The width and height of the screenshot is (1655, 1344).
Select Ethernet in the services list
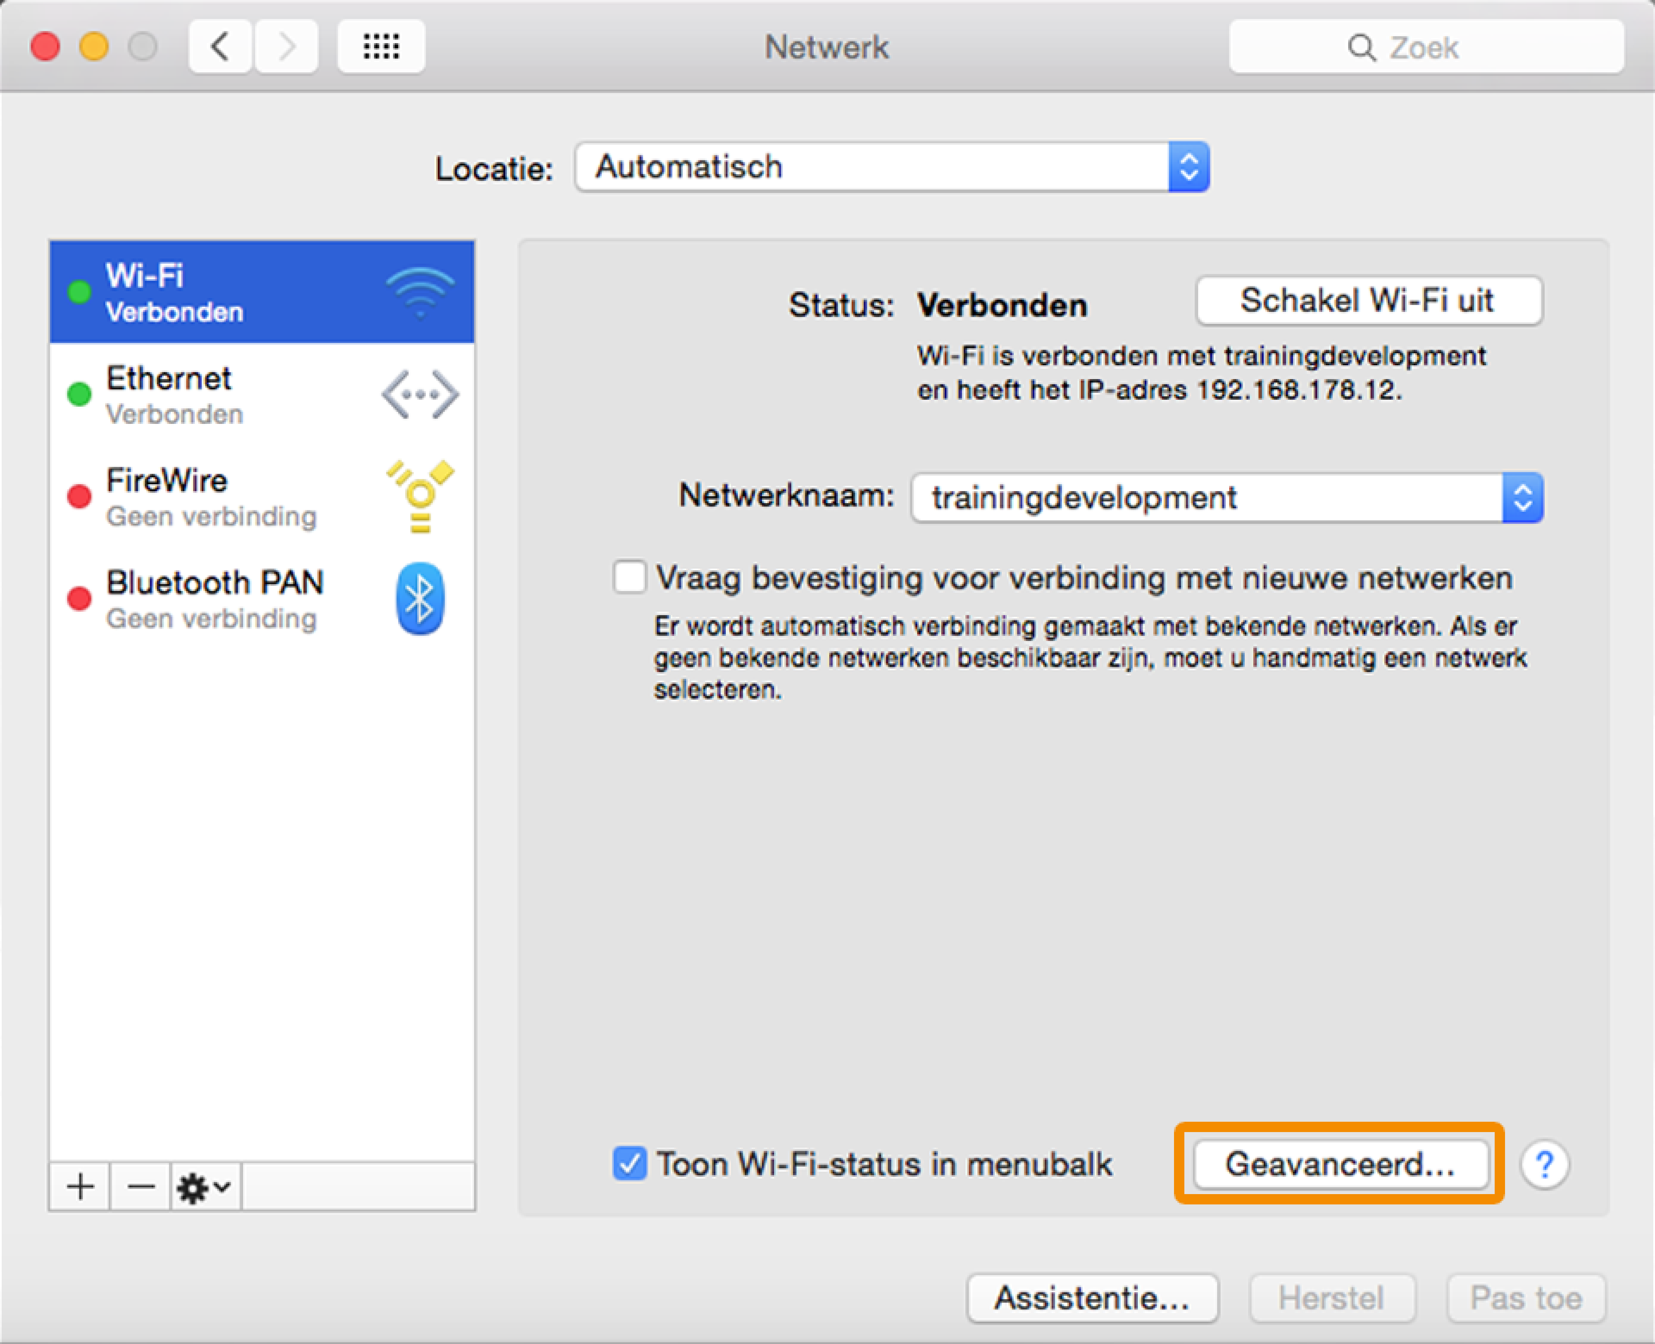click(262, 395)
